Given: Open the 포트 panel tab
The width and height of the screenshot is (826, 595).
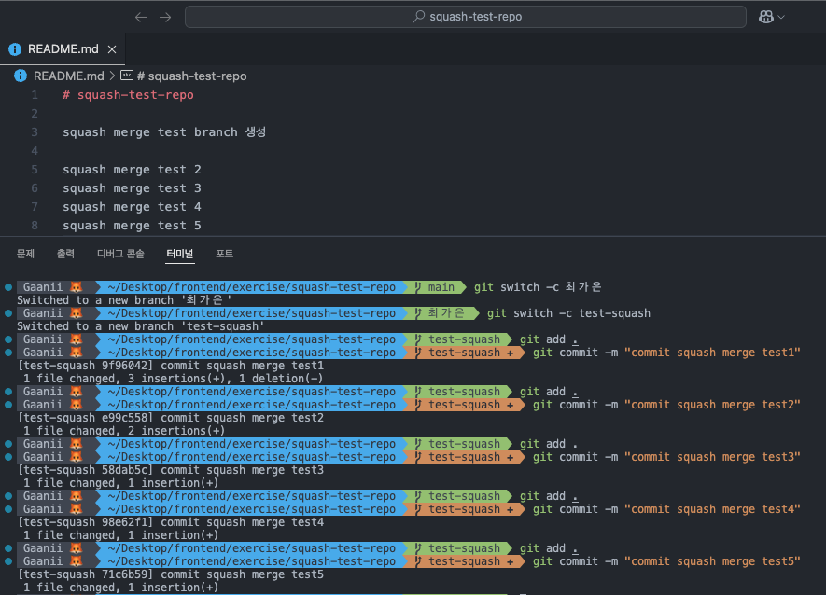Looking at the screenshot, I should point(224,254).
